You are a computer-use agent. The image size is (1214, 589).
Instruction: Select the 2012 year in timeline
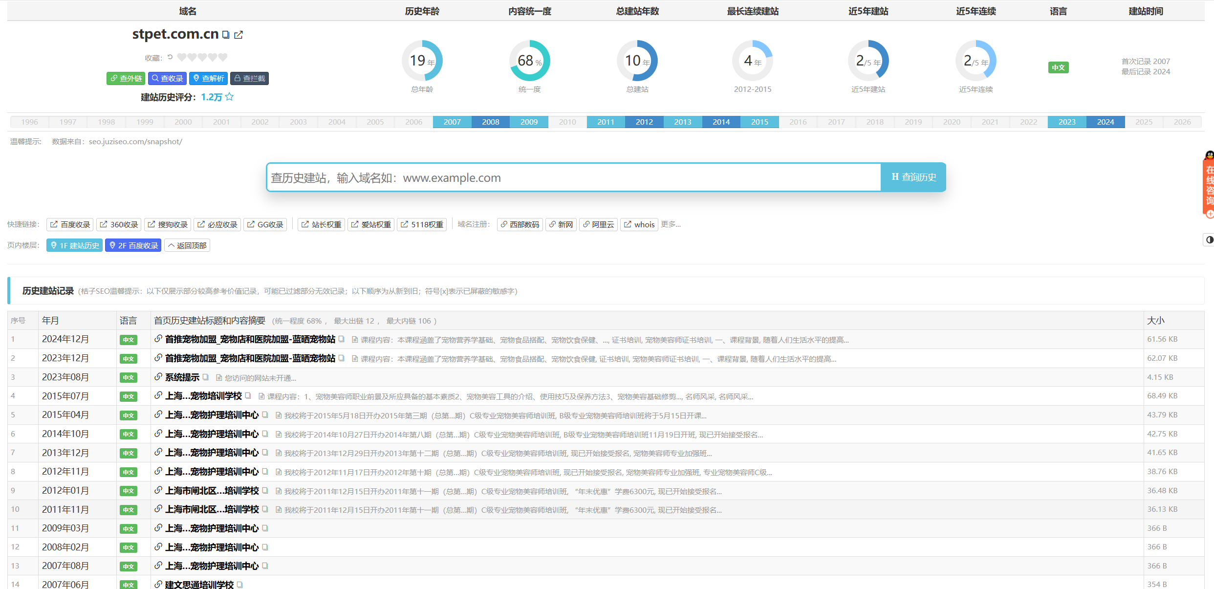coord(644,122)
